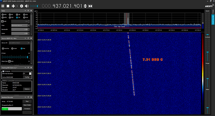Collapse the Tracking DDE Client panel

point(25,67)
